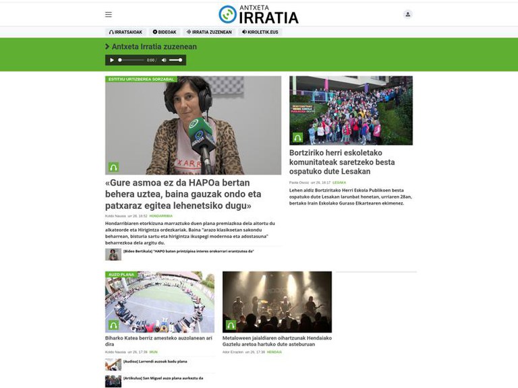Click the user account icon
518x388 pixels.
(x=407, y=14)
